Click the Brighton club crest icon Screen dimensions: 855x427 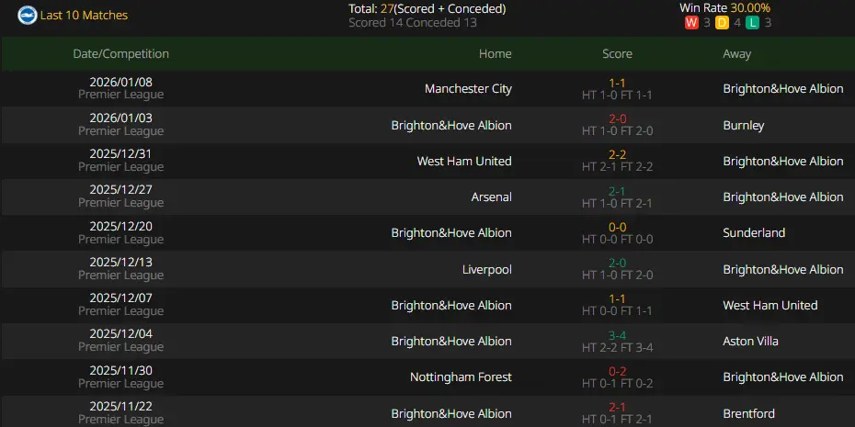tap(27, 16)
